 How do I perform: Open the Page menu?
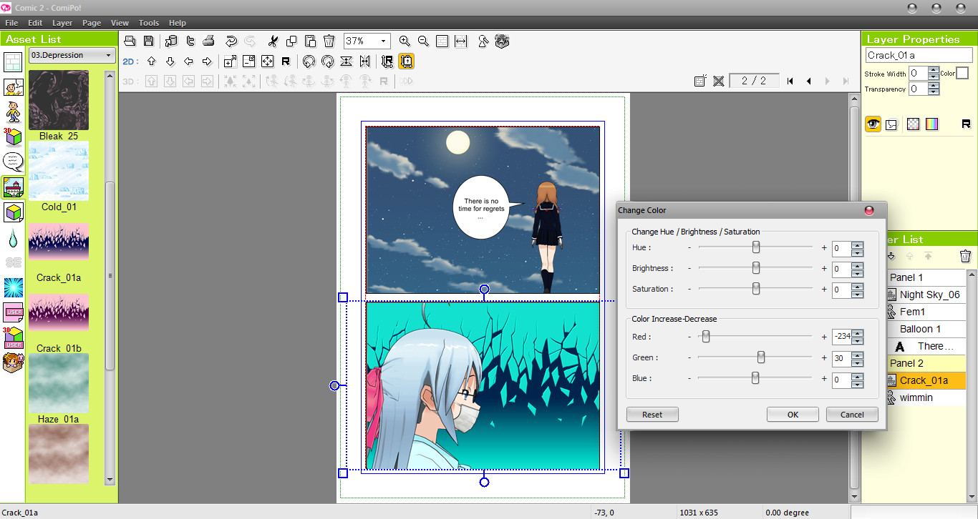[91, 22]
